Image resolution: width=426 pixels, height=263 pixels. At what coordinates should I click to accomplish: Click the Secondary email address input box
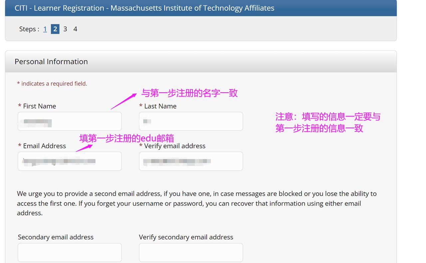coord(70,252)
